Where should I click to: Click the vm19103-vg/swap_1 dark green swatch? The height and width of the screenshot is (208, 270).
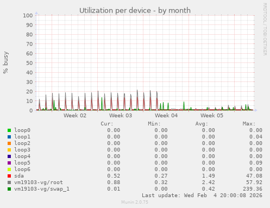[x=9, y=189]
